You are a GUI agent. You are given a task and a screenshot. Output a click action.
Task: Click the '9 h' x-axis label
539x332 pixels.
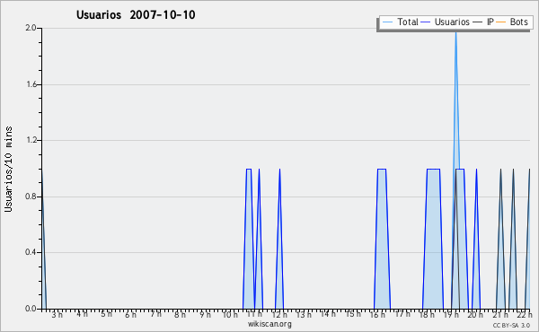click(205, 315)
